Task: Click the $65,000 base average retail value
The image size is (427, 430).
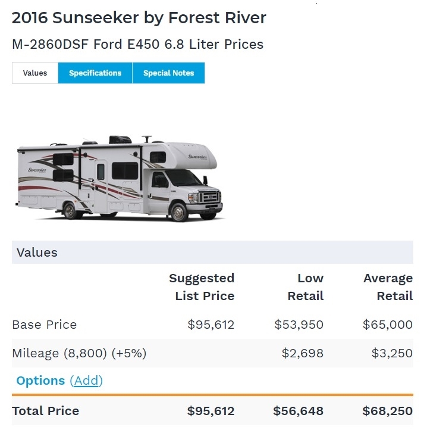Action: [388, 325]
